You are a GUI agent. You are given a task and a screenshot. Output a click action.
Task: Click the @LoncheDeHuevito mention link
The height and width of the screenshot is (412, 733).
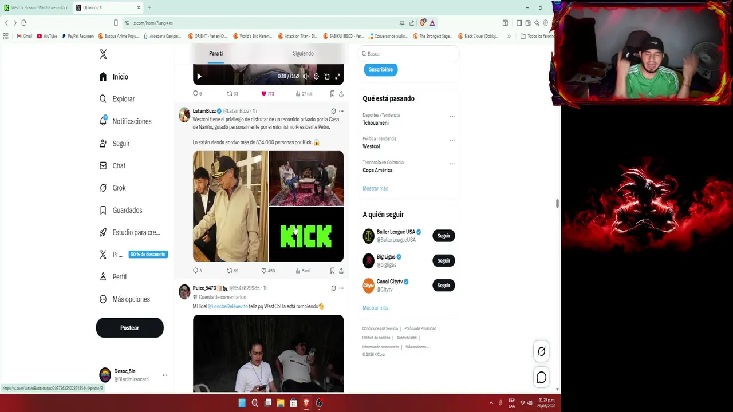(227, 306)
